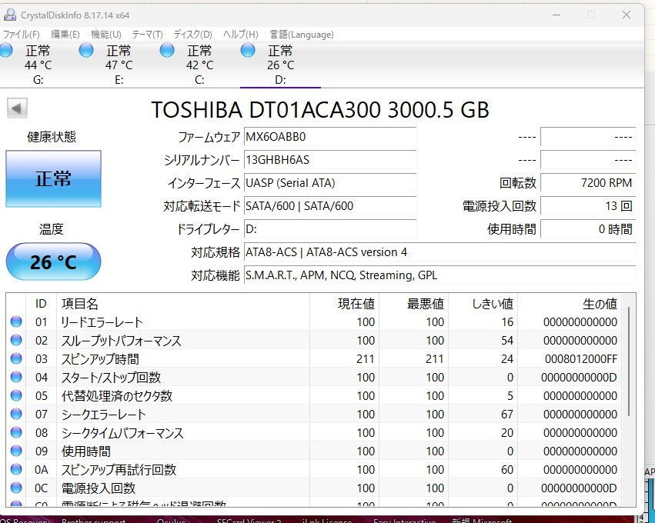Click the transfer mode field SATA/600

330,206
